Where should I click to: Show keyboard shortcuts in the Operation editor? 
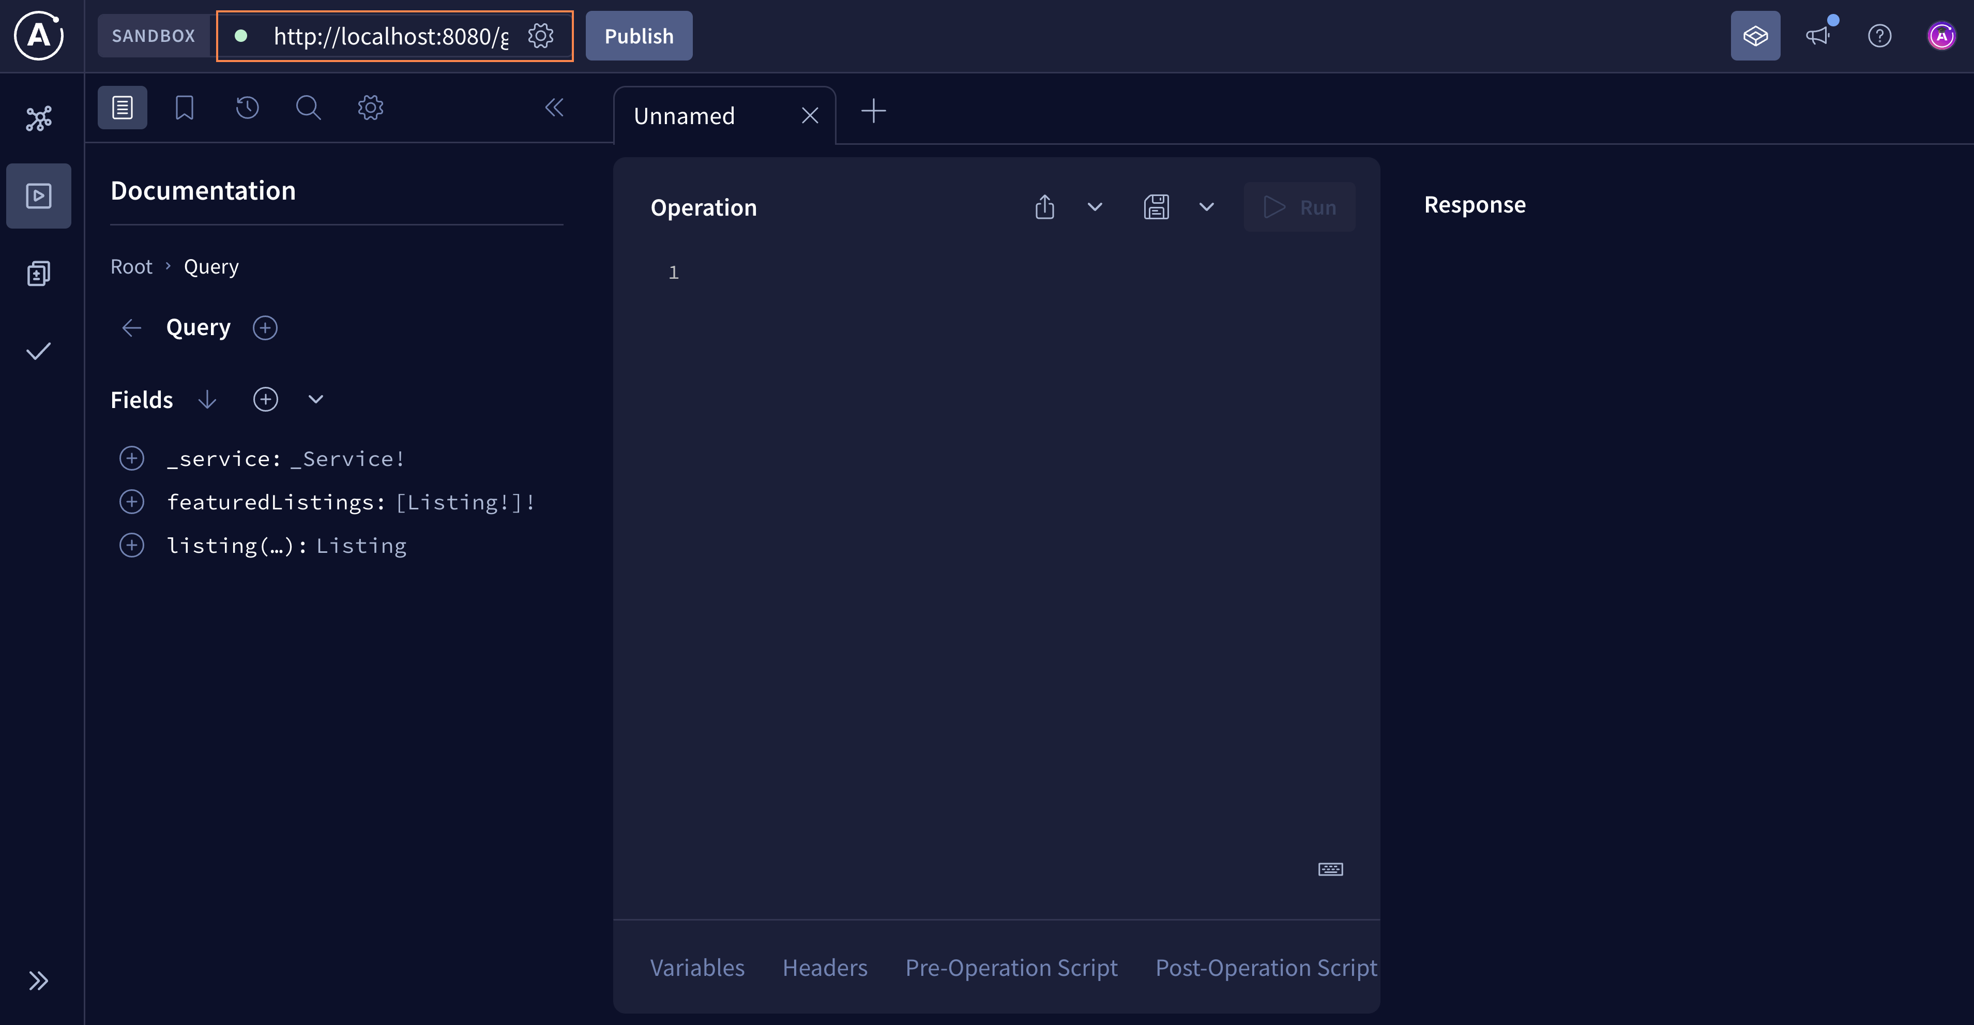click(1330, 869)
